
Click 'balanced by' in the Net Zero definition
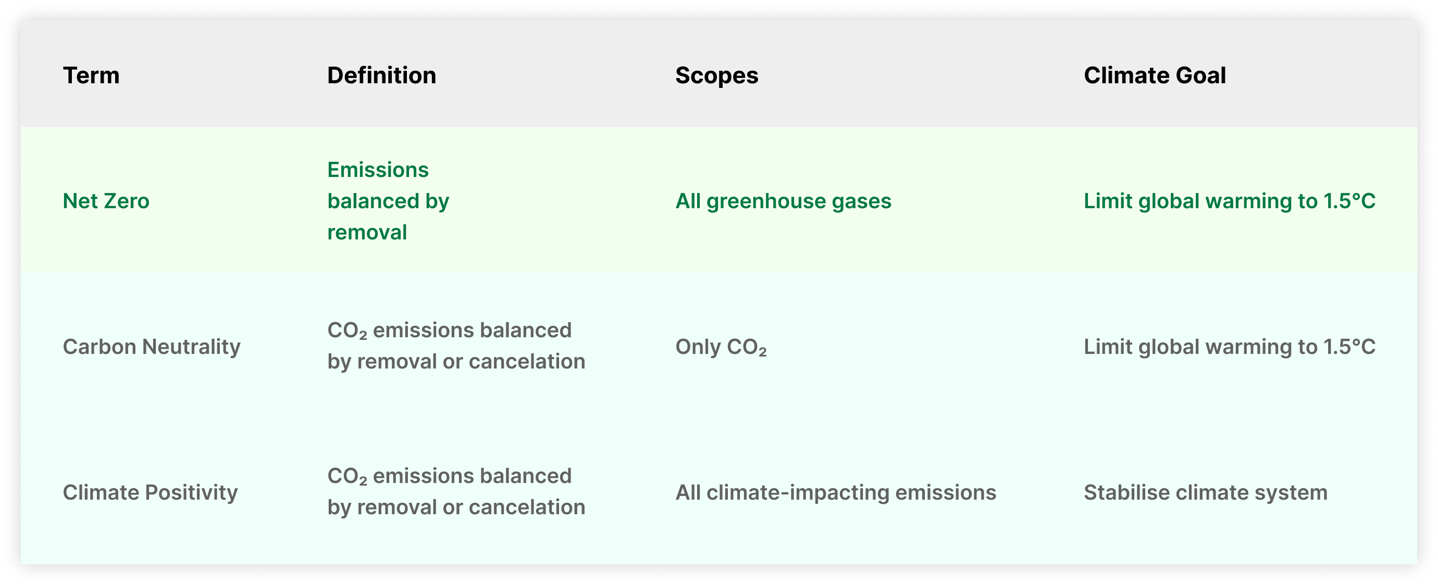388,201
